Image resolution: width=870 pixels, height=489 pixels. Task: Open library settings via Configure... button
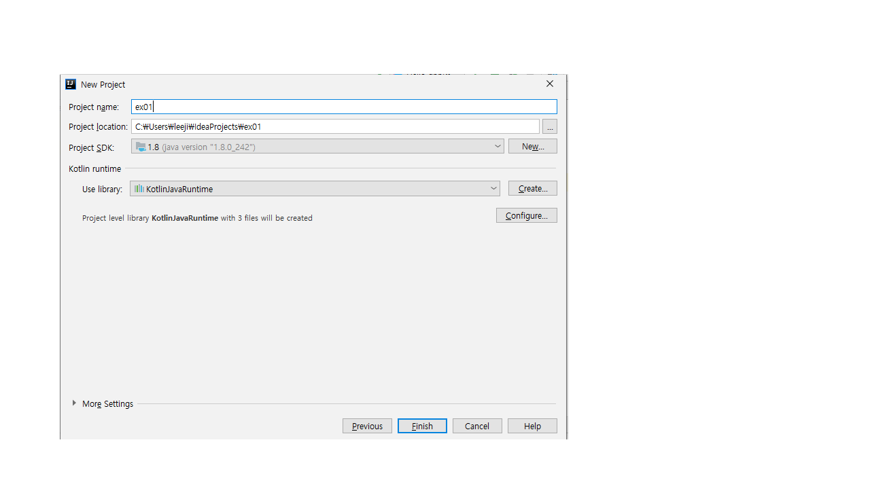[526, 216]
